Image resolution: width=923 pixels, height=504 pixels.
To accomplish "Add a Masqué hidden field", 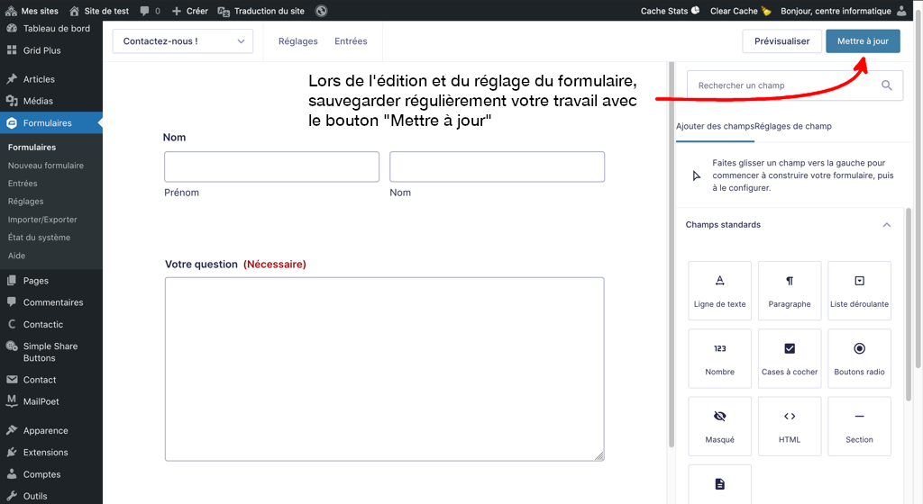I will click(719, 427).
